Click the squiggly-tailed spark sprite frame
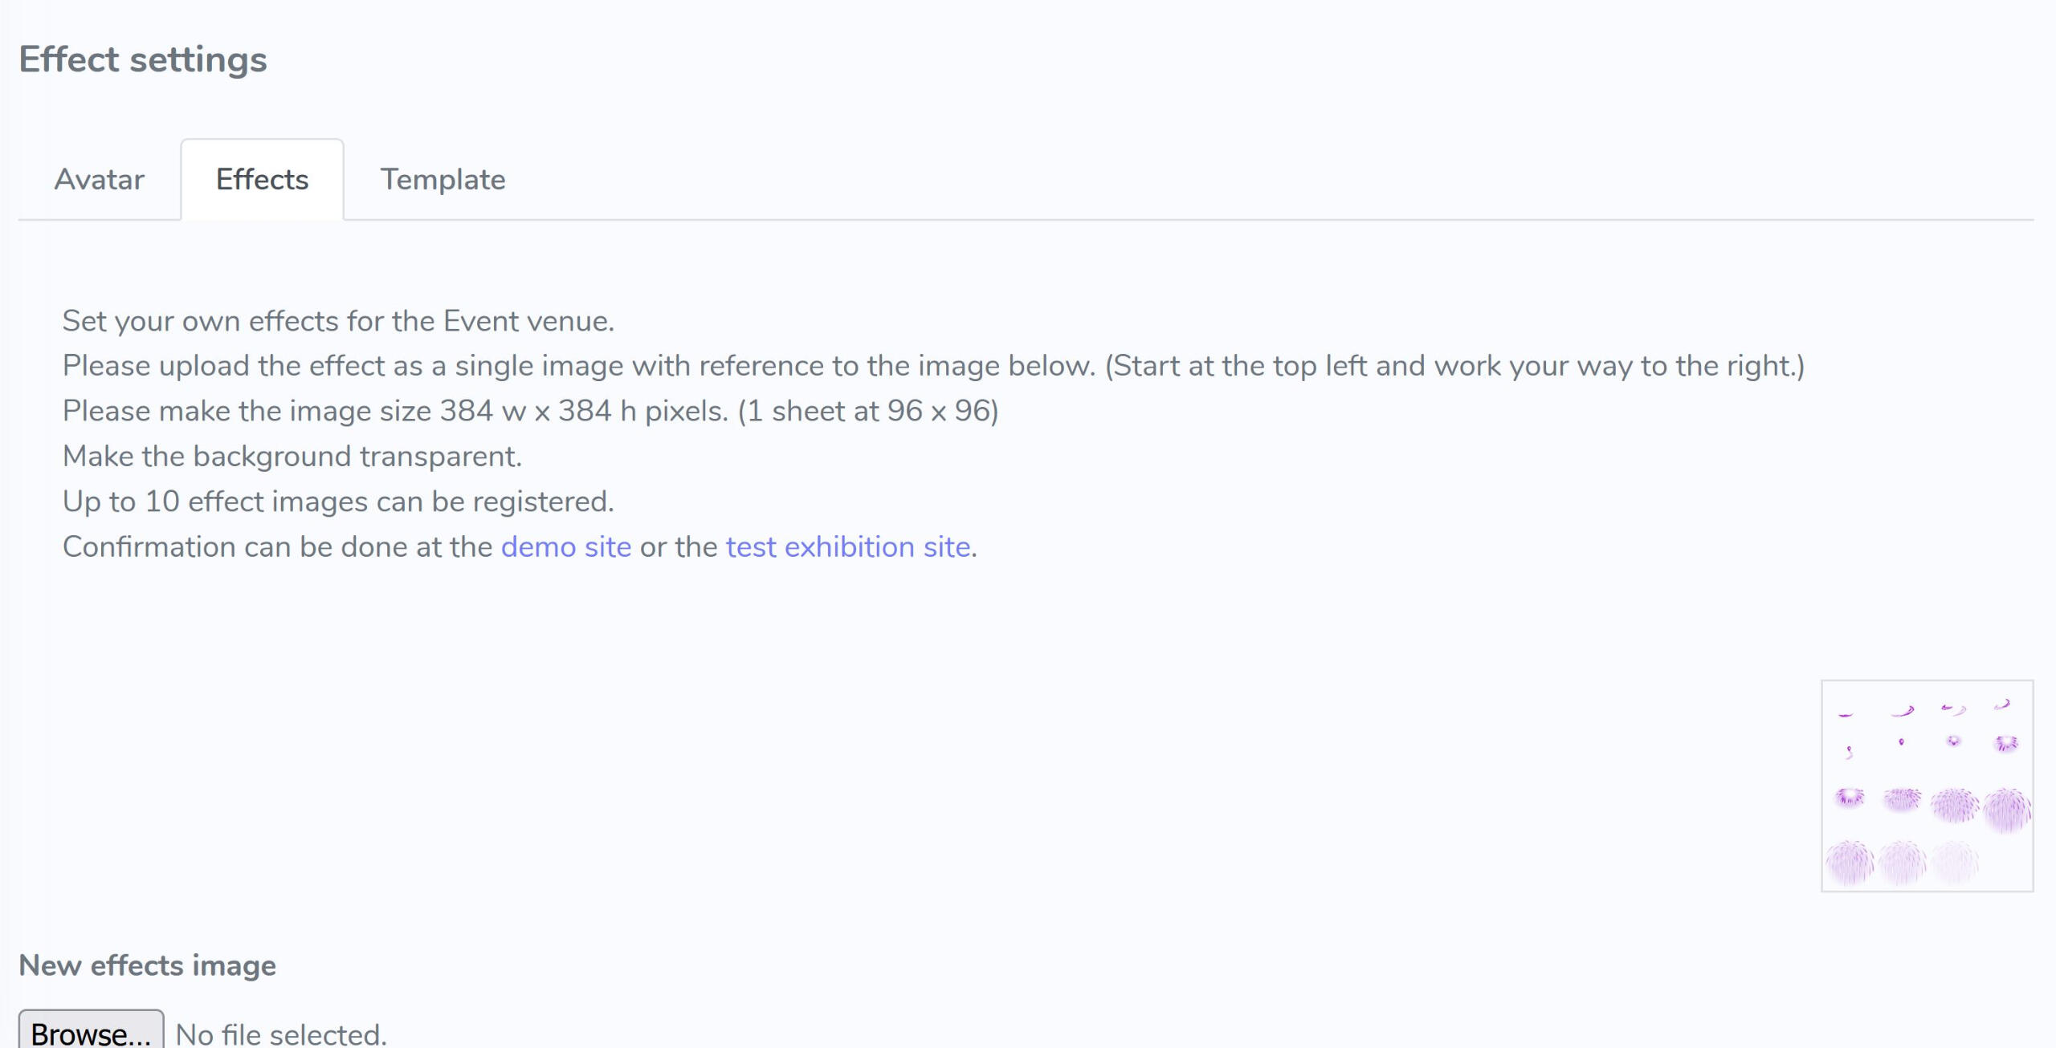Image resolution: width=2056 pixels, height=1048 pixels. tap(1849, 752)
